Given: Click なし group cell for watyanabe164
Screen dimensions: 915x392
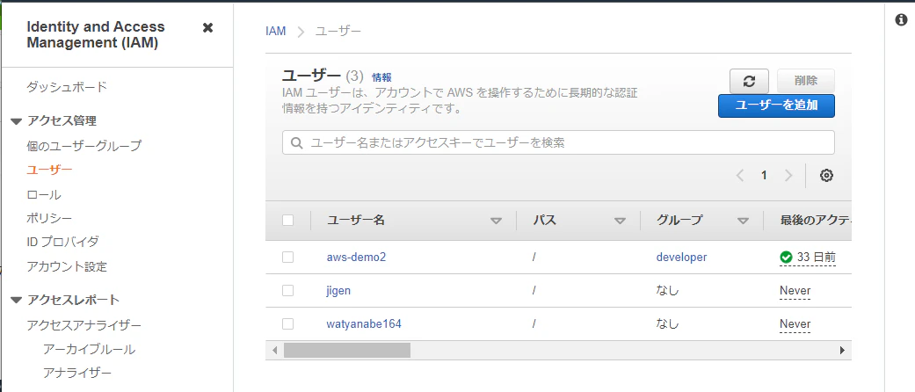Looking at the screenshot, I should click(x=668, y=323).
